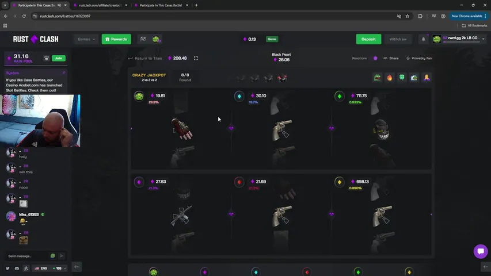The height and width of the screenshot is (276, 491).
Task: Focus the Send message input field
Action: point(28,256)
